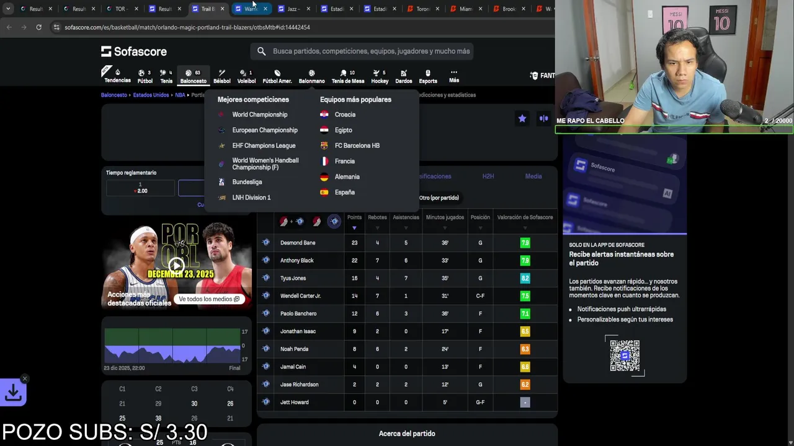794x446 pixels.
Task: Select the Fútbol sport icon
Action: 145,76
